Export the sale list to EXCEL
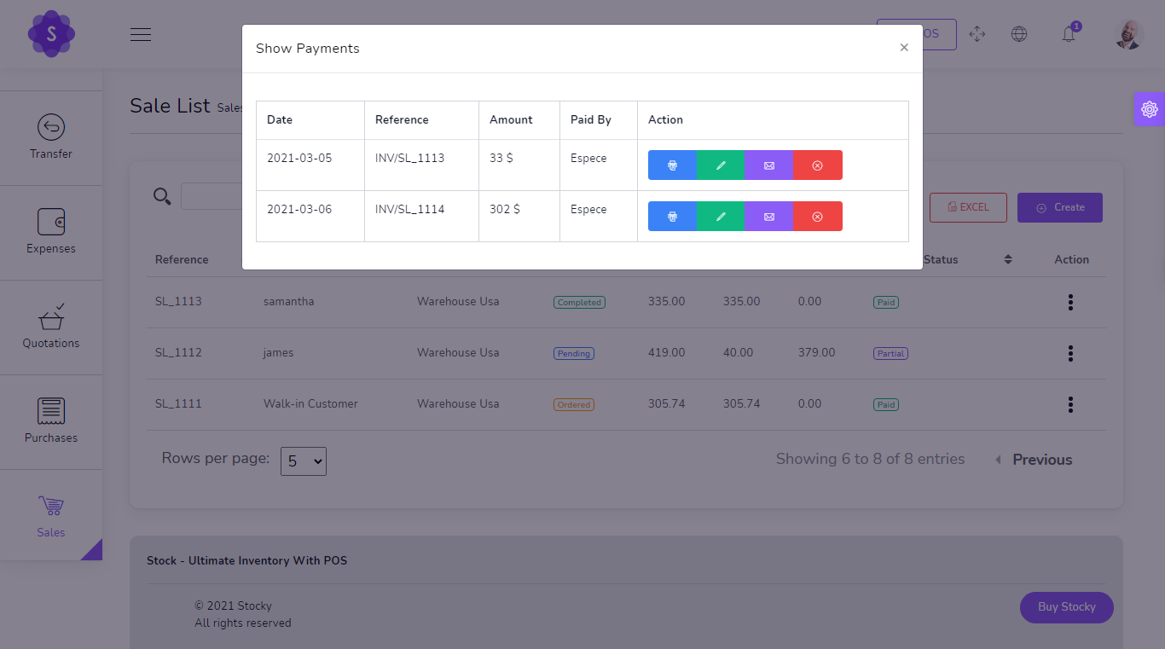Viewport: 1165px width, 649px height. tap(968, 207)
